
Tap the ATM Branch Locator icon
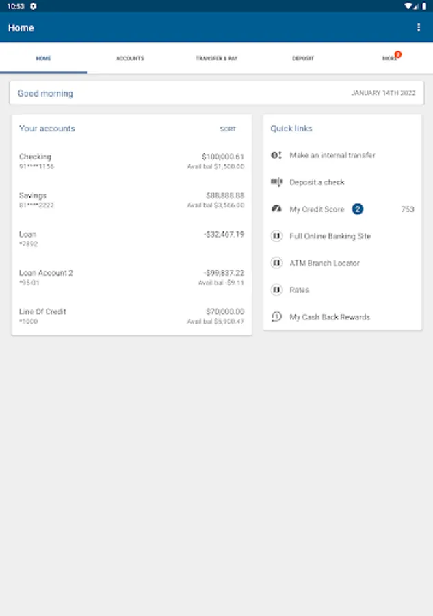tap(276, 263)
